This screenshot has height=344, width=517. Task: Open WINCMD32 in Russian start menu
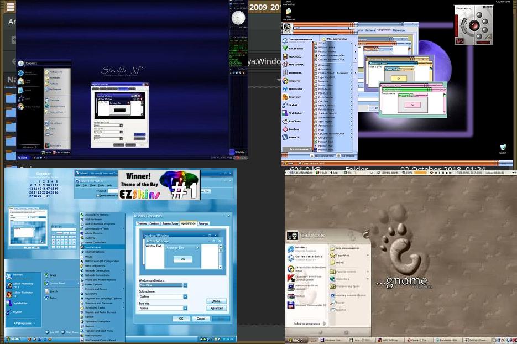click(292, 57)
